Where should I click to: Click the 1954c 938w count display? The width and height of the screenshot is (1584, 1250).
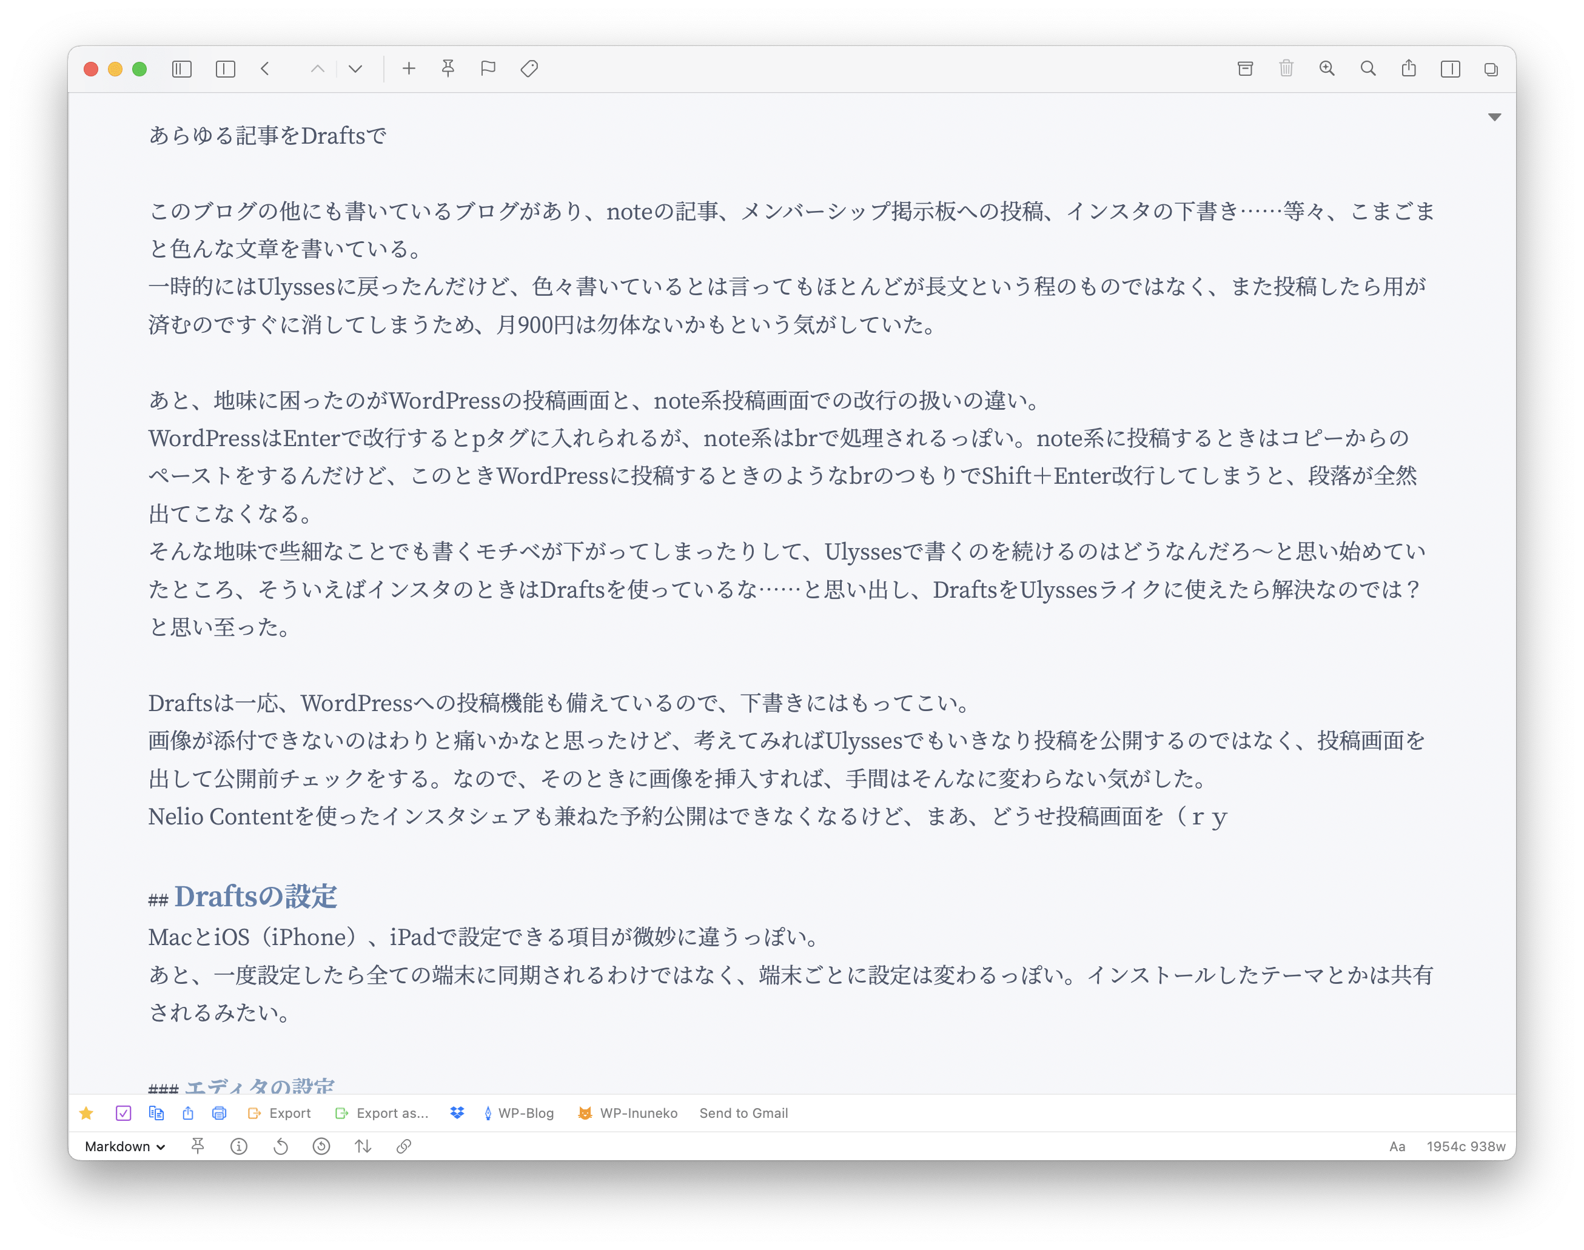(x=1465, y=1146)
